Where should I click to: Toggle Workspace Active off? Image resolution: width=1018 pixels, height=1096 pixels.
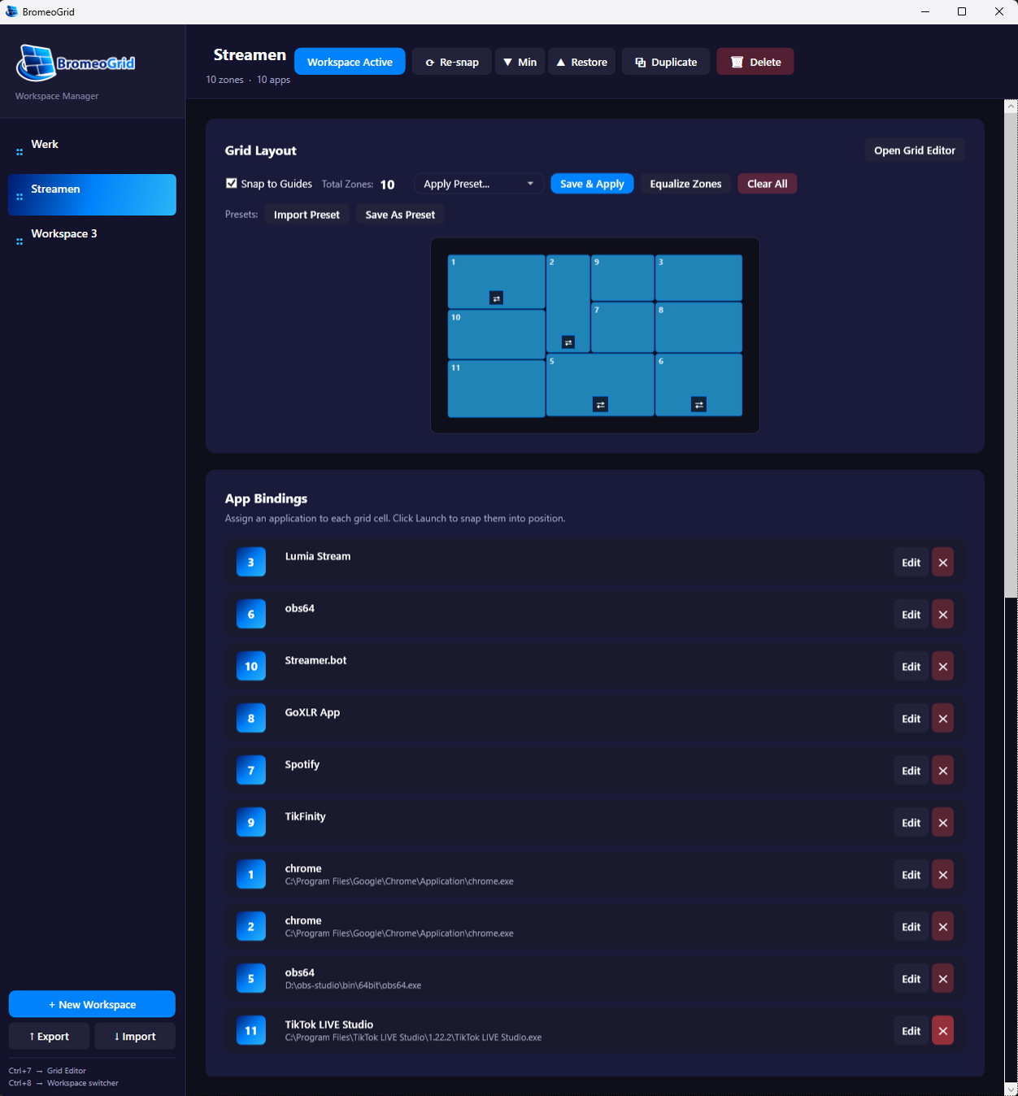click(x=350, y=61)
